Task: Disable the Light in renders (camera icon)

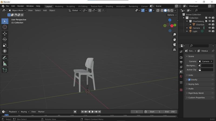Action: coord(213,31)
